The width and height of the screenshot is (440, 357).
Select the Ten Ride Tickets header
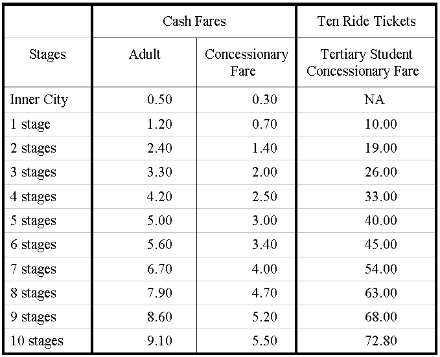tap(366, 21)
